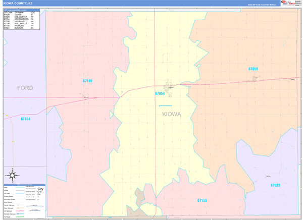The image size is (303, 220).
Task: Click the Mullinville town marker
Action: [x=85, y=96]
